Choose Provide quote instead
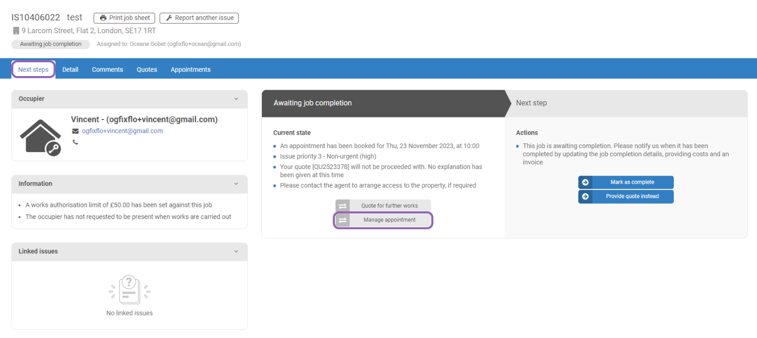The height and width of the screenshot is (338, 757). [x=626, y=197]
